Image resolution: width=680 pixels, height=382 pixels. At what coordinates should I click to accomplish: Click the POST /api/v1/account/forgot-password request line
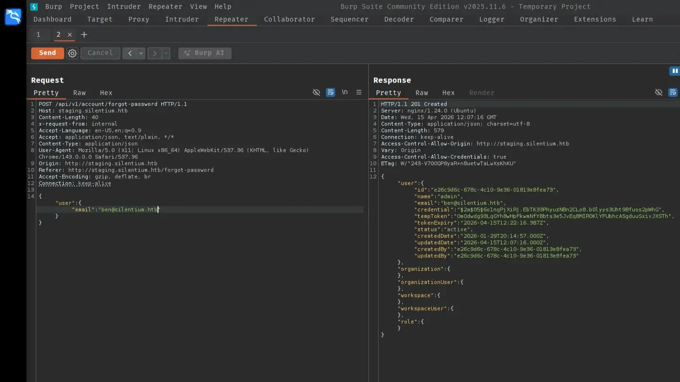113,104
